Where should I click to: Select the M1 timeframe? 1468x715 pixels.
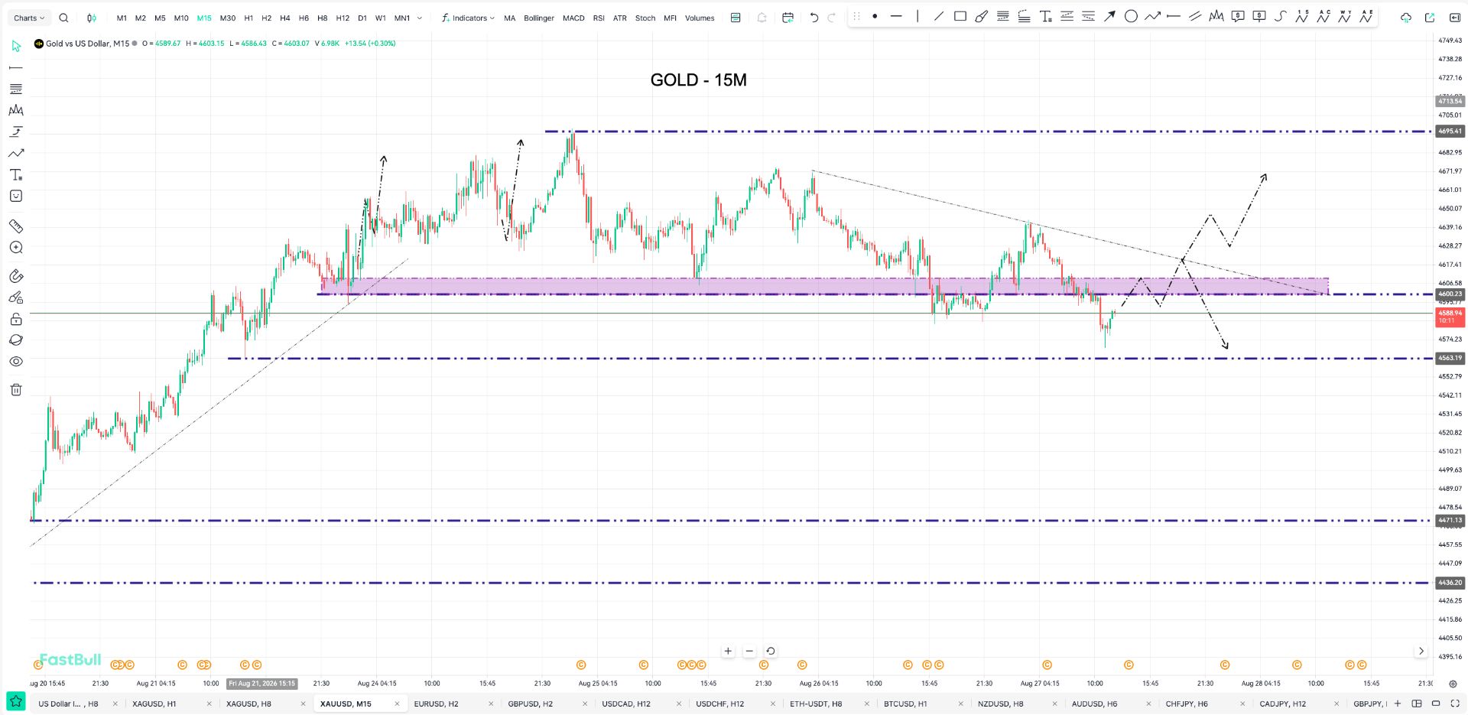click(x=122, y=18)
